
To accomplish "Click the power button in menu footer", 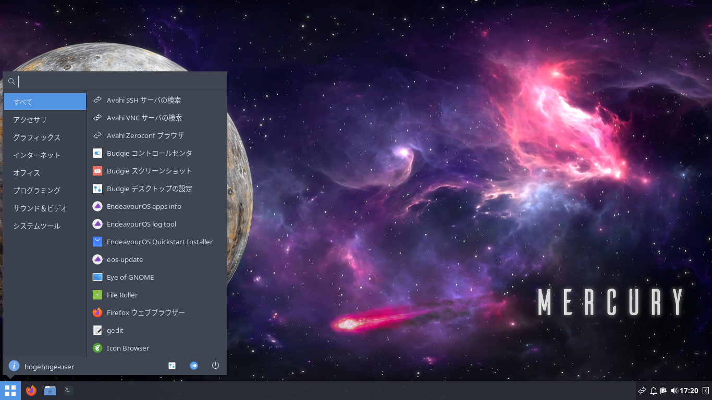I will (215, 366).
